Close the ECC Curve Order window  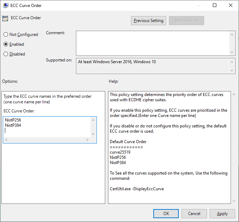click(x=231, y=5)
